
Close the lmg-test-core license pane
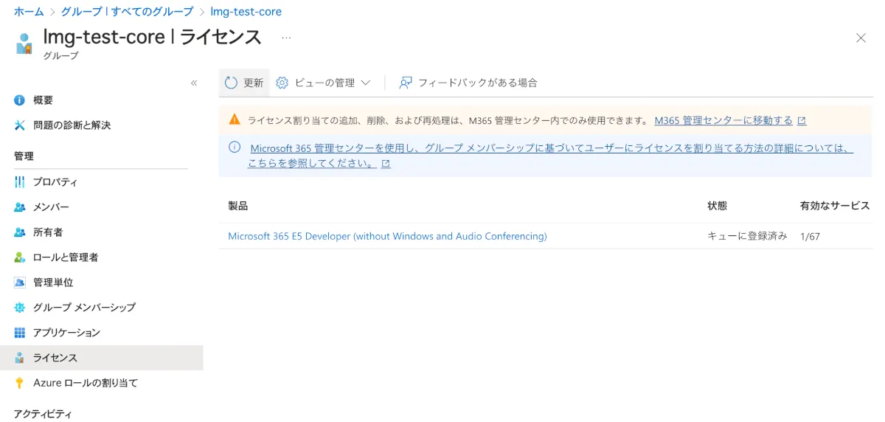coord(861,38)
